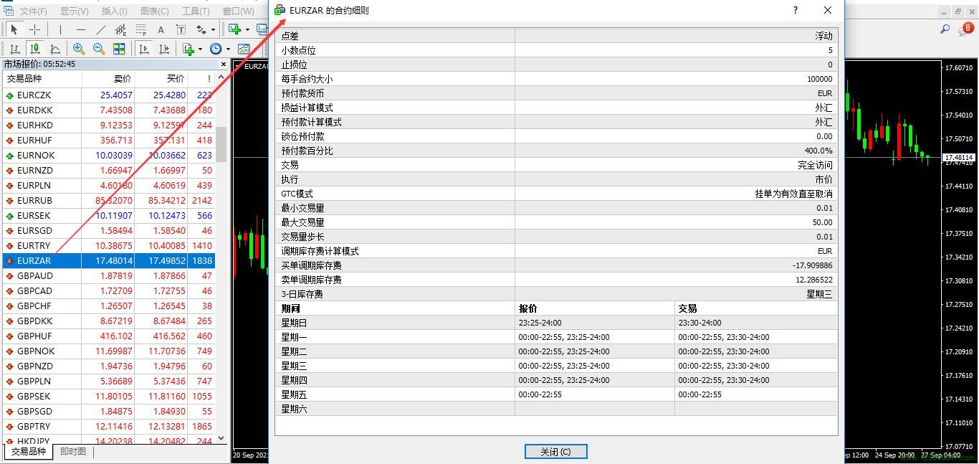Draw a vertical line tool
This screenshot has height=464, width=979.
60,29
